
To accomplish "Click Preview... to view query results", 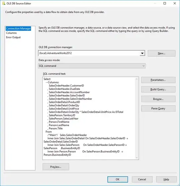I will (56, 167).
